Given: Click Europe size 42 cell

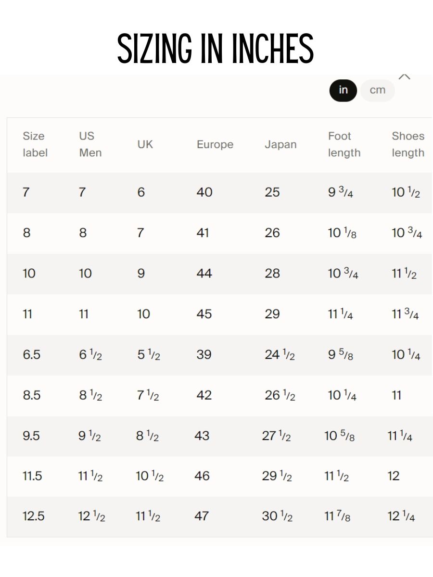Looking at the screenshot, I should (x=204, y=395).
